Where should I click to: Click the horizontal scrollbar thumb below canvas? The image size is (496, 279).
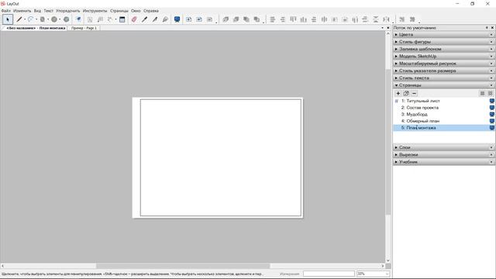(183, 266)
